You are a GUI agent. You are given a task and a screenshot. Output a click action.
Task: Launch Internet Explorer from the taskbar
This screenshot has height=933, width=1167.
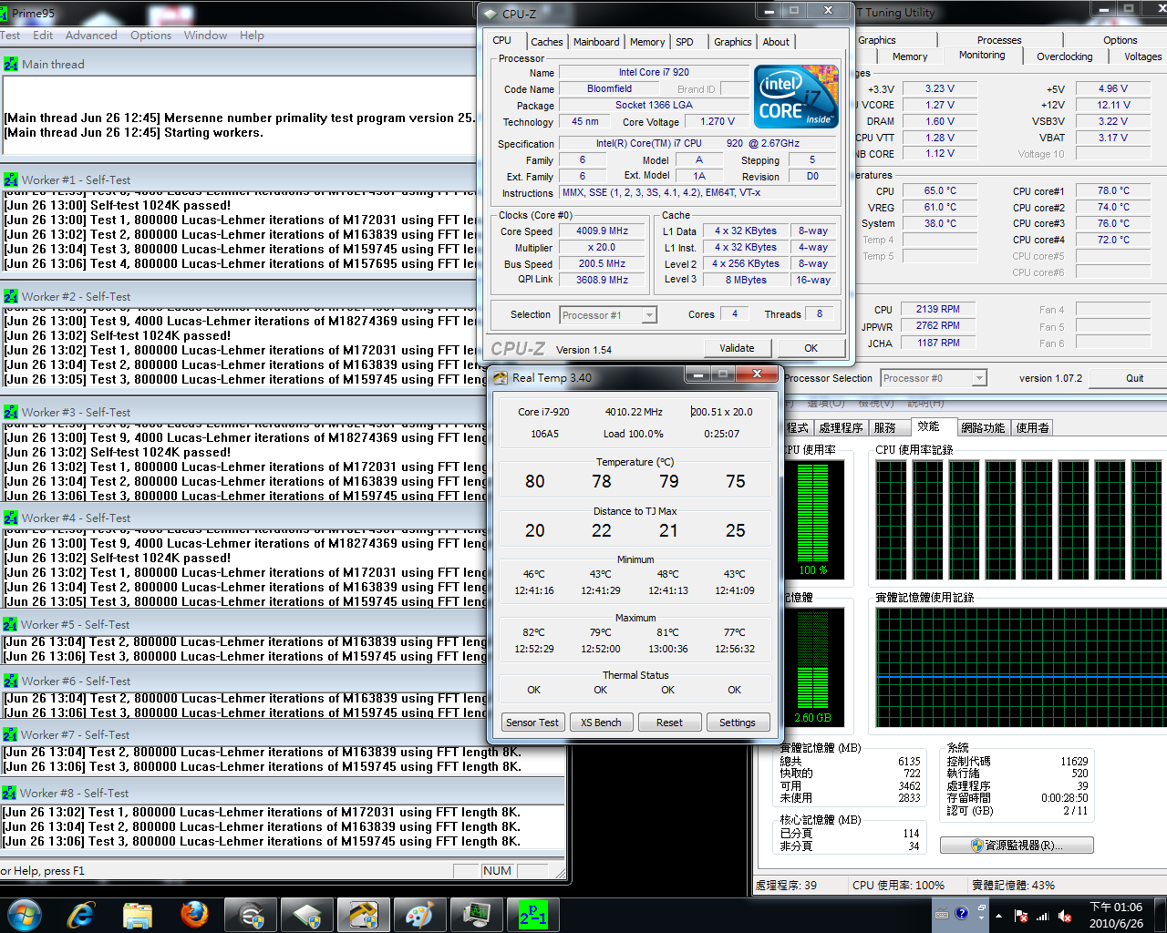(82, 915)
